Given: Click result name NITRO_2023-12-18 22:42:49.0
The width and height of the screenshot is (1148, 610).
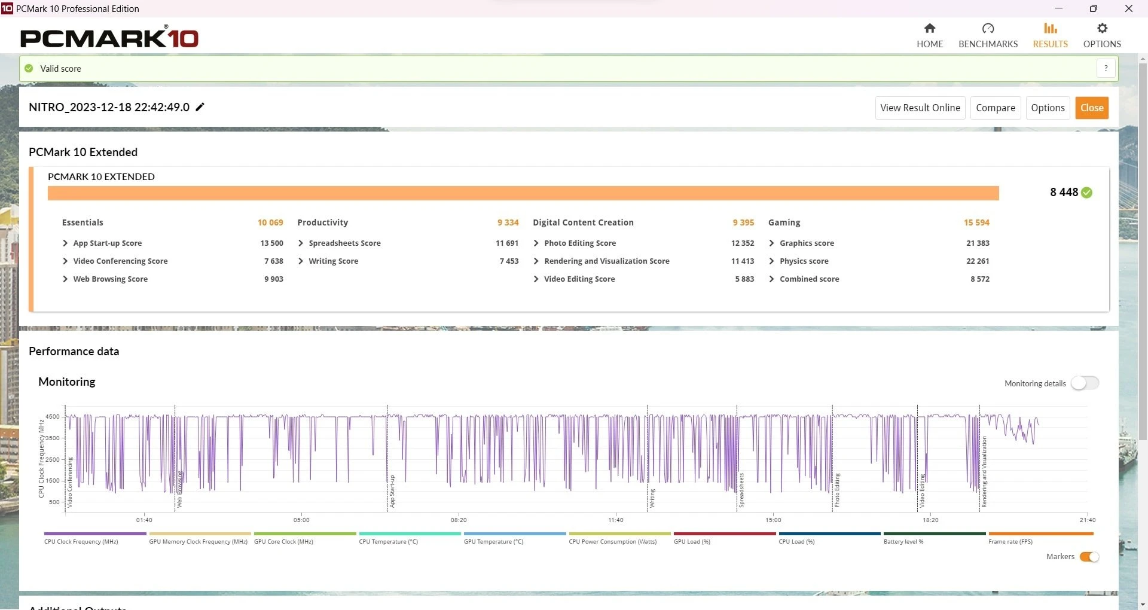Looking at the screenshot, I should tap(109, 107).
